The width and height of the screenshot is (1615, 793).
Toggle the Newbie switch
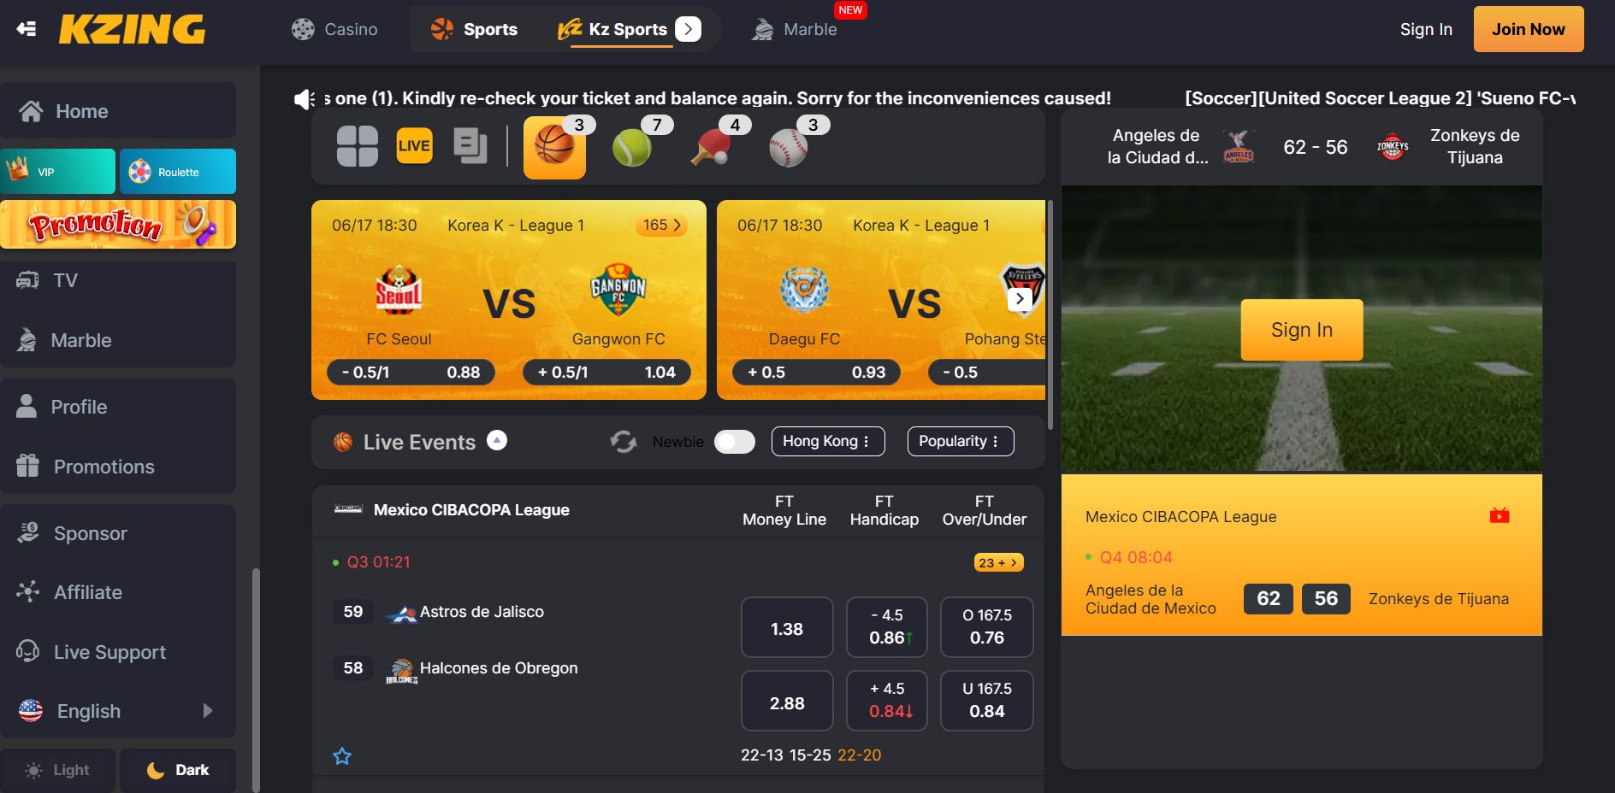click(735, 442)
